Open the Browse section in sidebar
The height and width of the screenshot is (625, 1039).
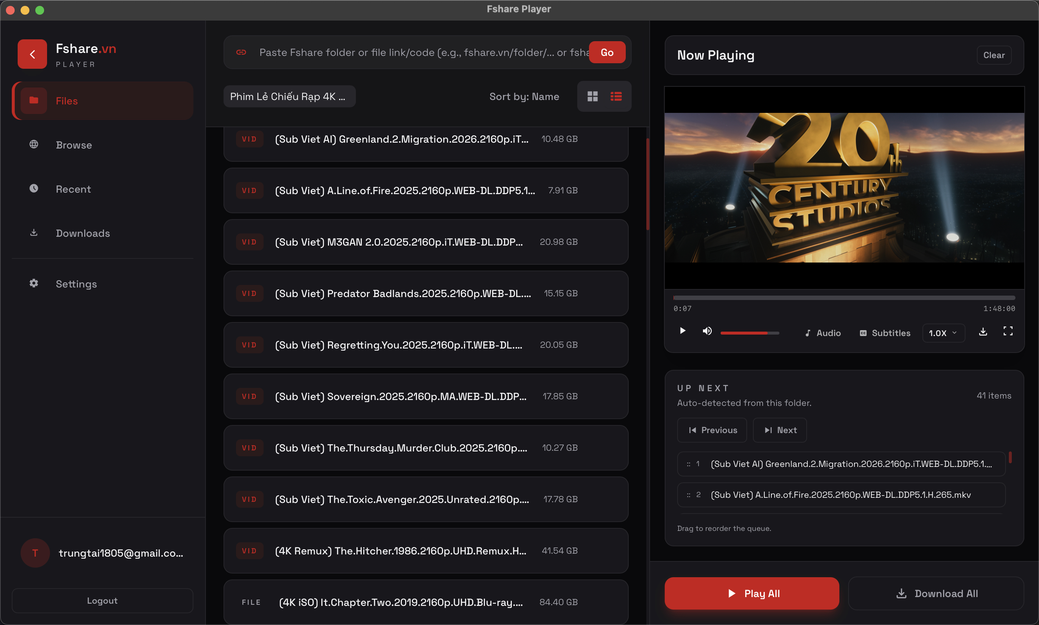[74, 145]
